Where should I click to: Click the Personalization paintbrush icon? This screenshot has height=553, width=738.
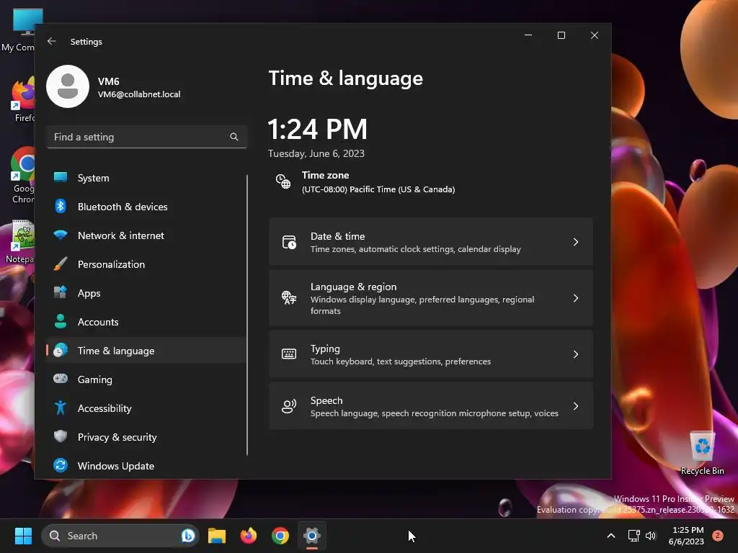[61, 264]
